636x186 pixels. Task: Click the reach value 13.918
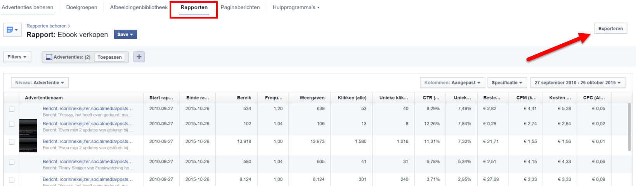click(244, 142)
